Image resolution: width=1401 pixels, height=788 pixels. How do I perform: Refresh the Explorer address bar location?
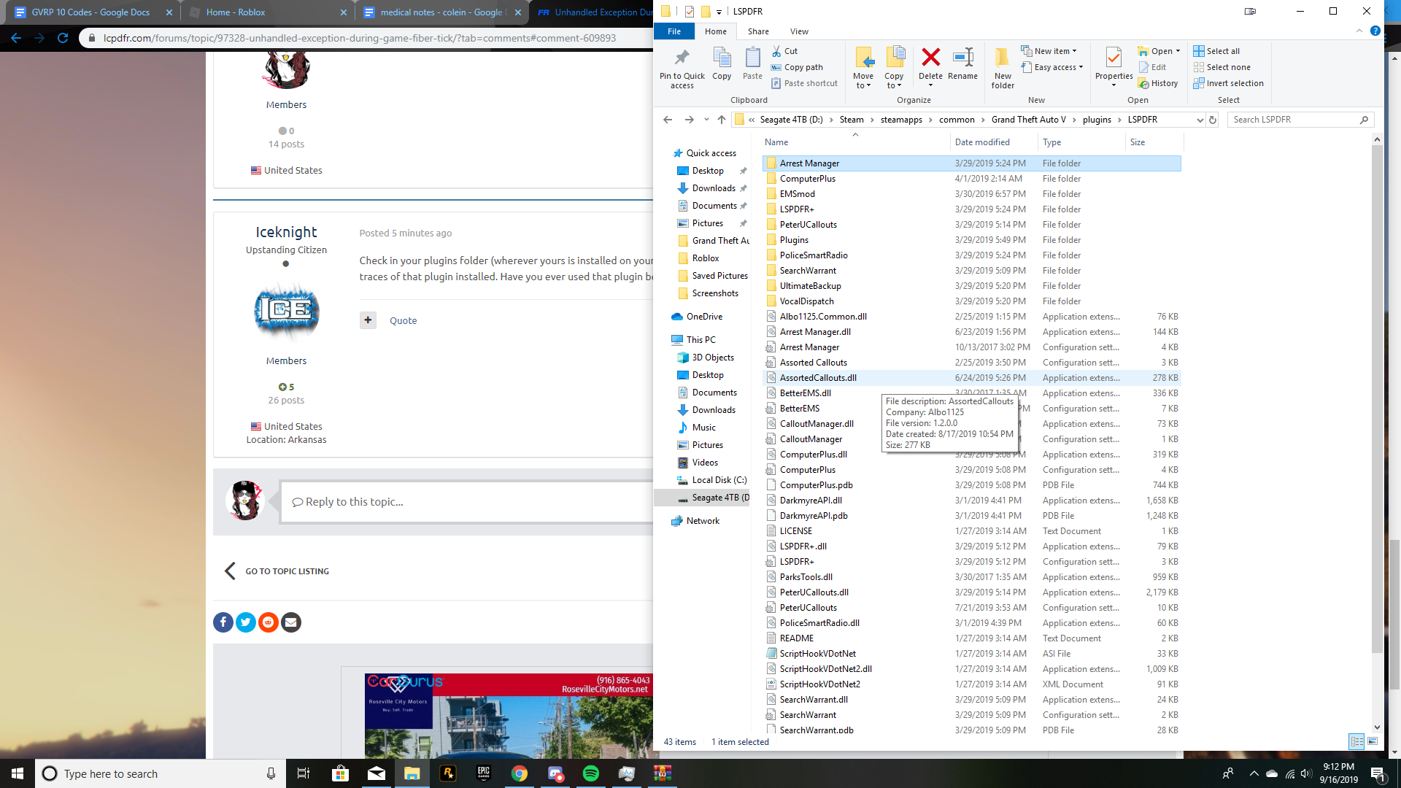tap(1213, 120)
